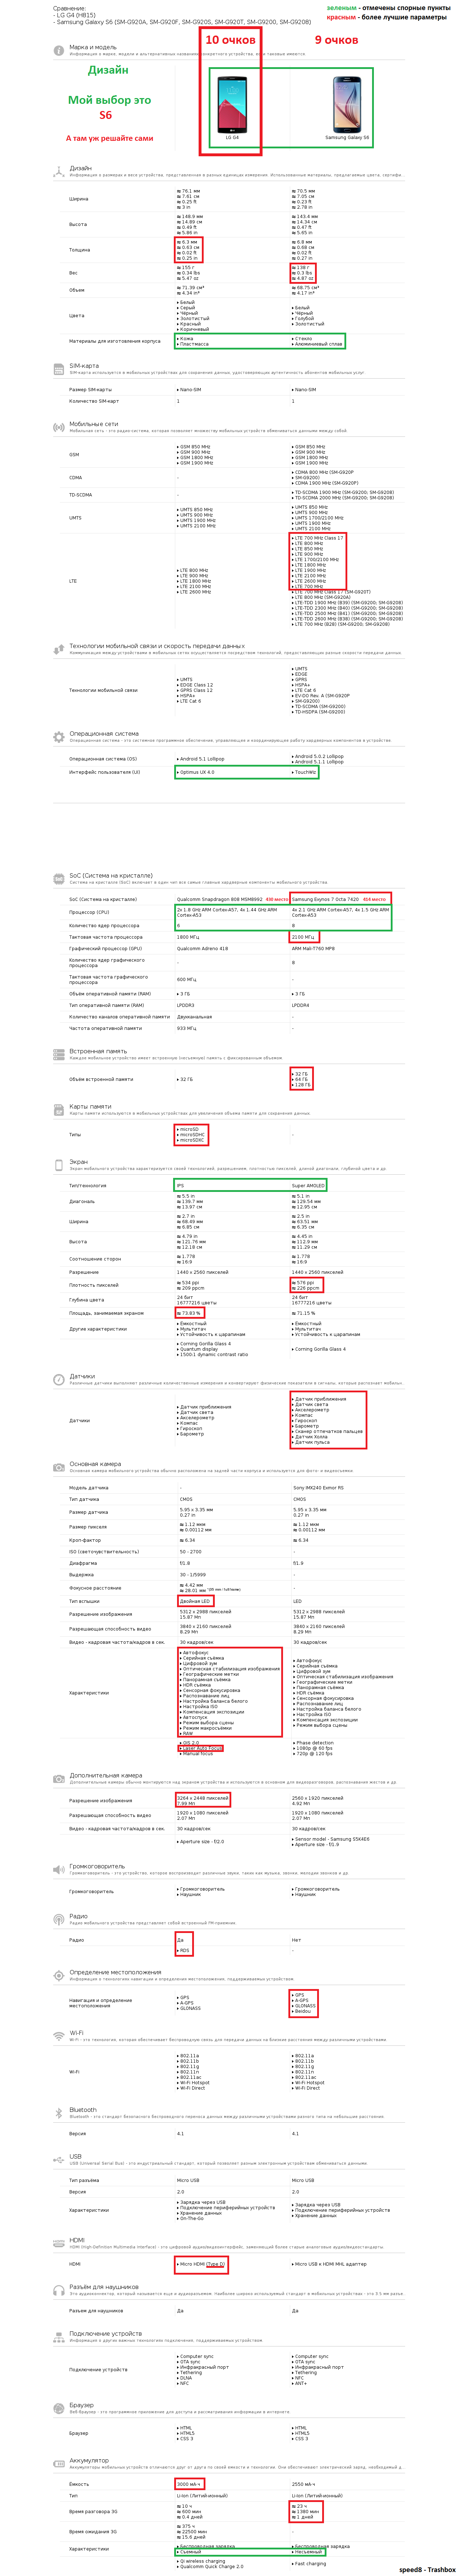The width and height of the screenshot is (459, 2576).
Task: Click the "Количество SIM-карт" row label
Action: click(x=94, y=401)
